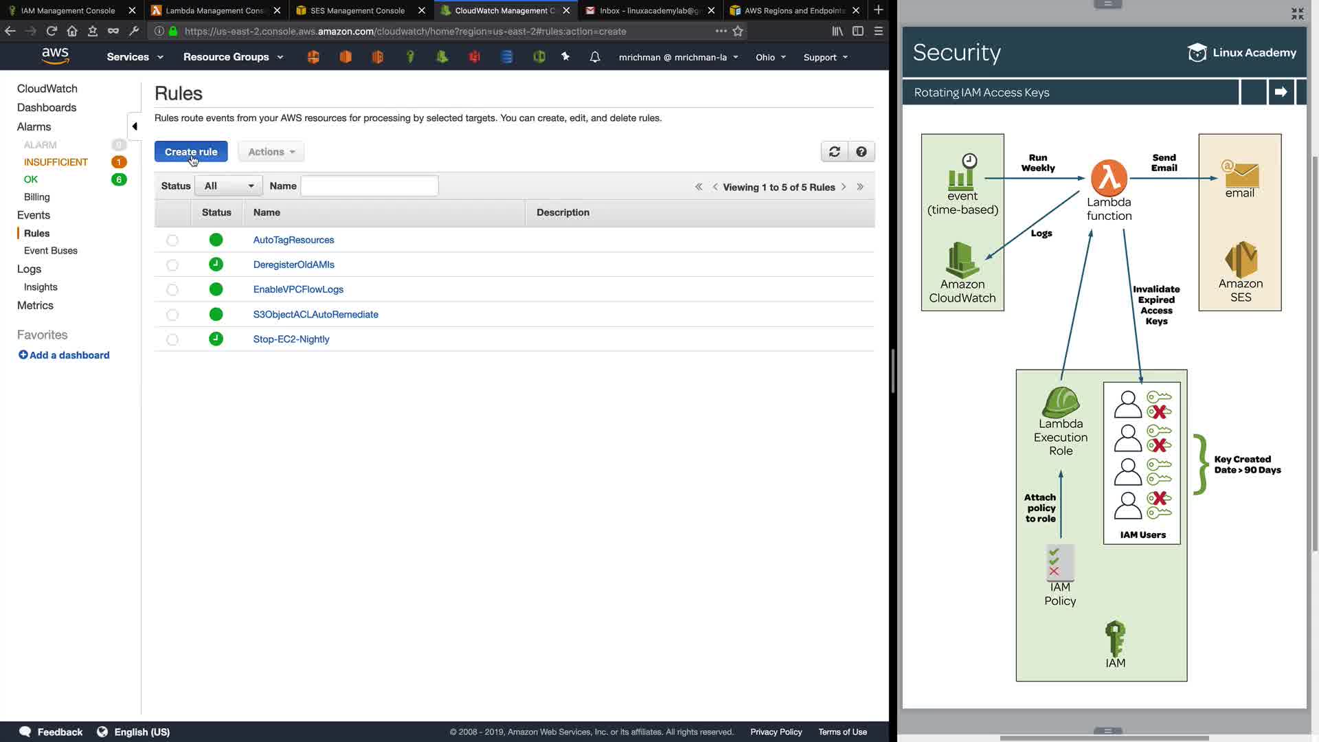Open the Status All dropdown

pyautogui.click(x=229, y=186)
